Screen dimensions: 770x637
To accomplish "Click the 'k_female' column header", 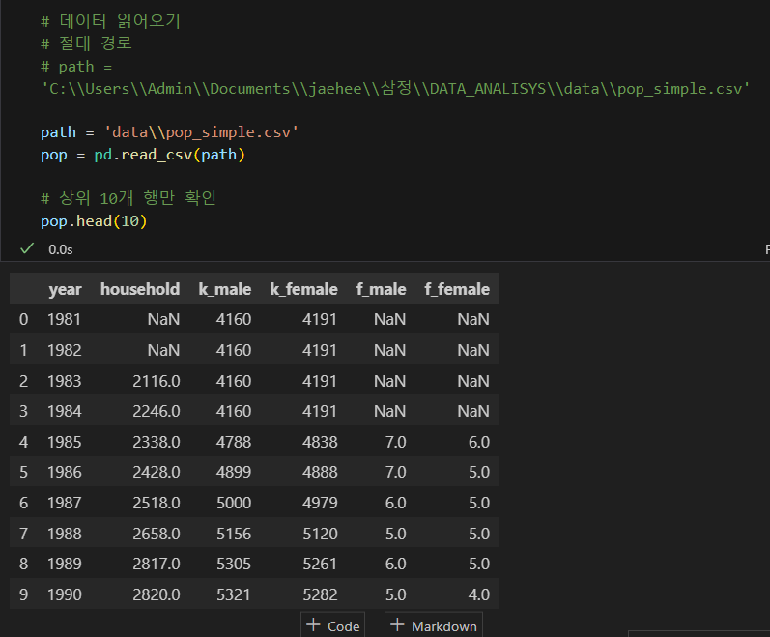I will tap(303, 289).
